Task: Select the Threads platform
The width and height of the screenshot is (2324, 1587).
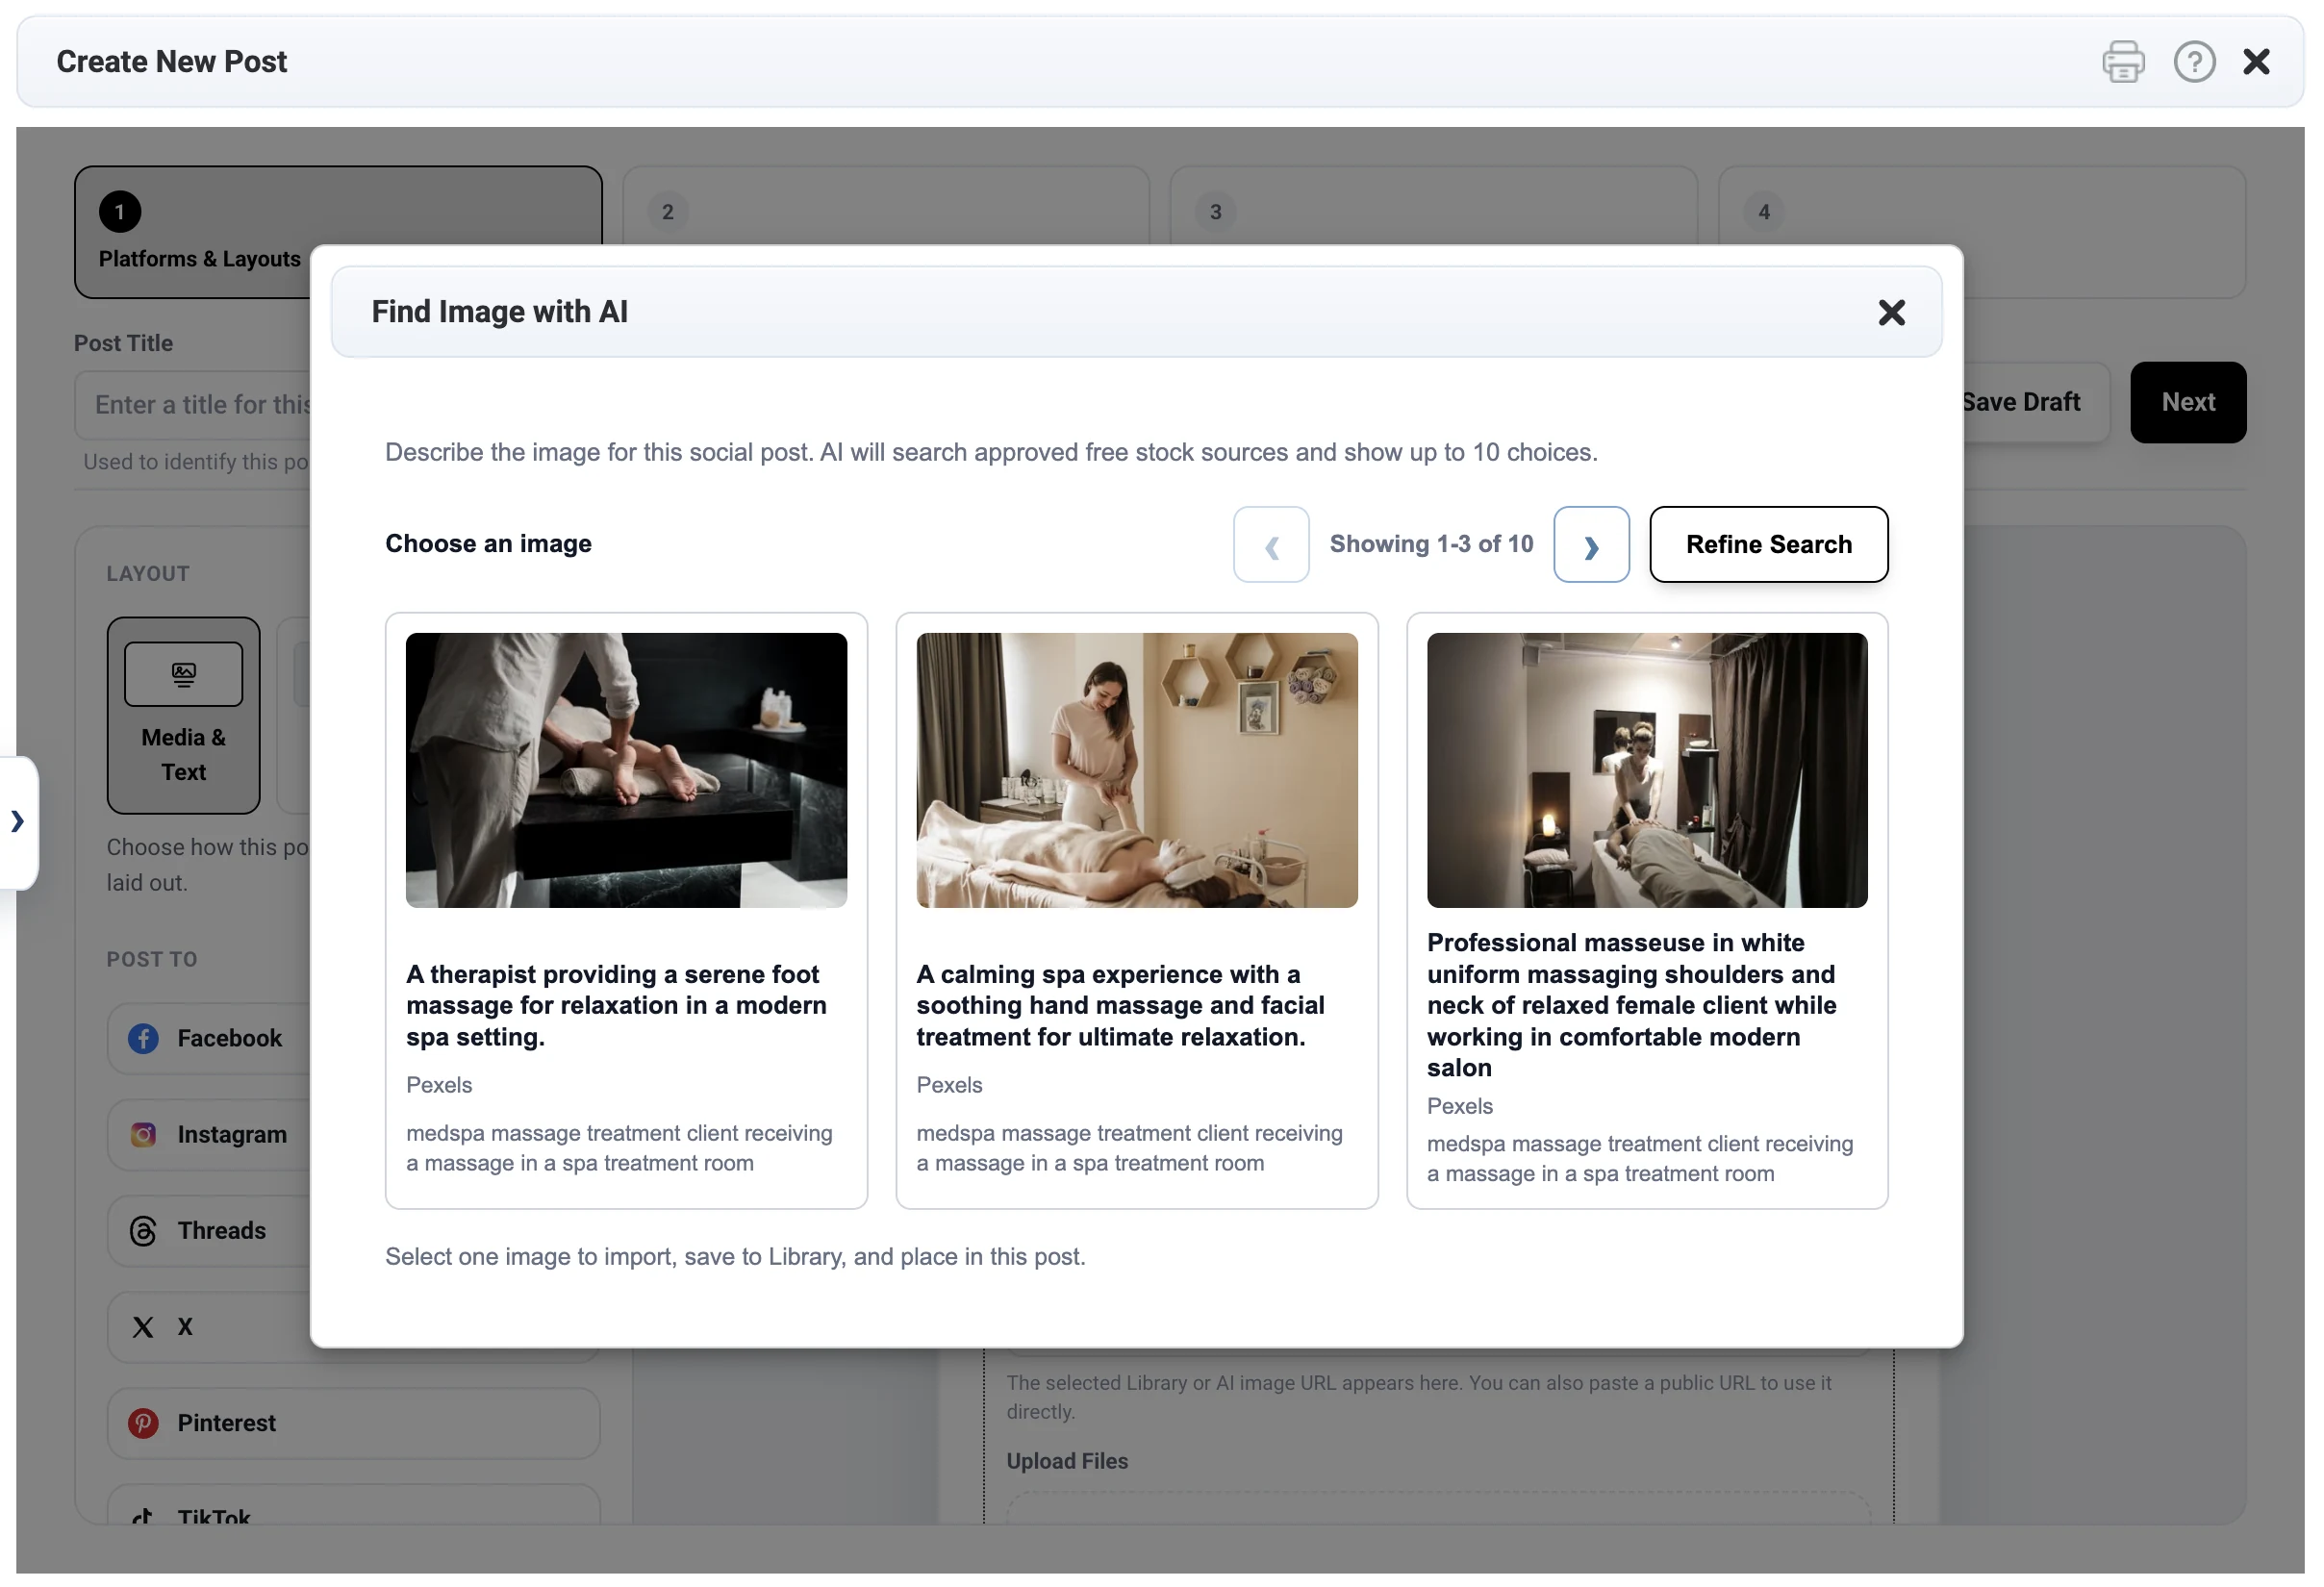Action: 210,1231
